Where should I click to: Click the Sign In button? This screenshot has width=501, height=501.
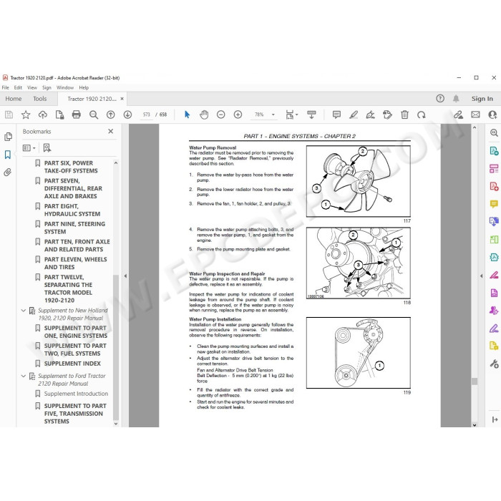(482, 99)
